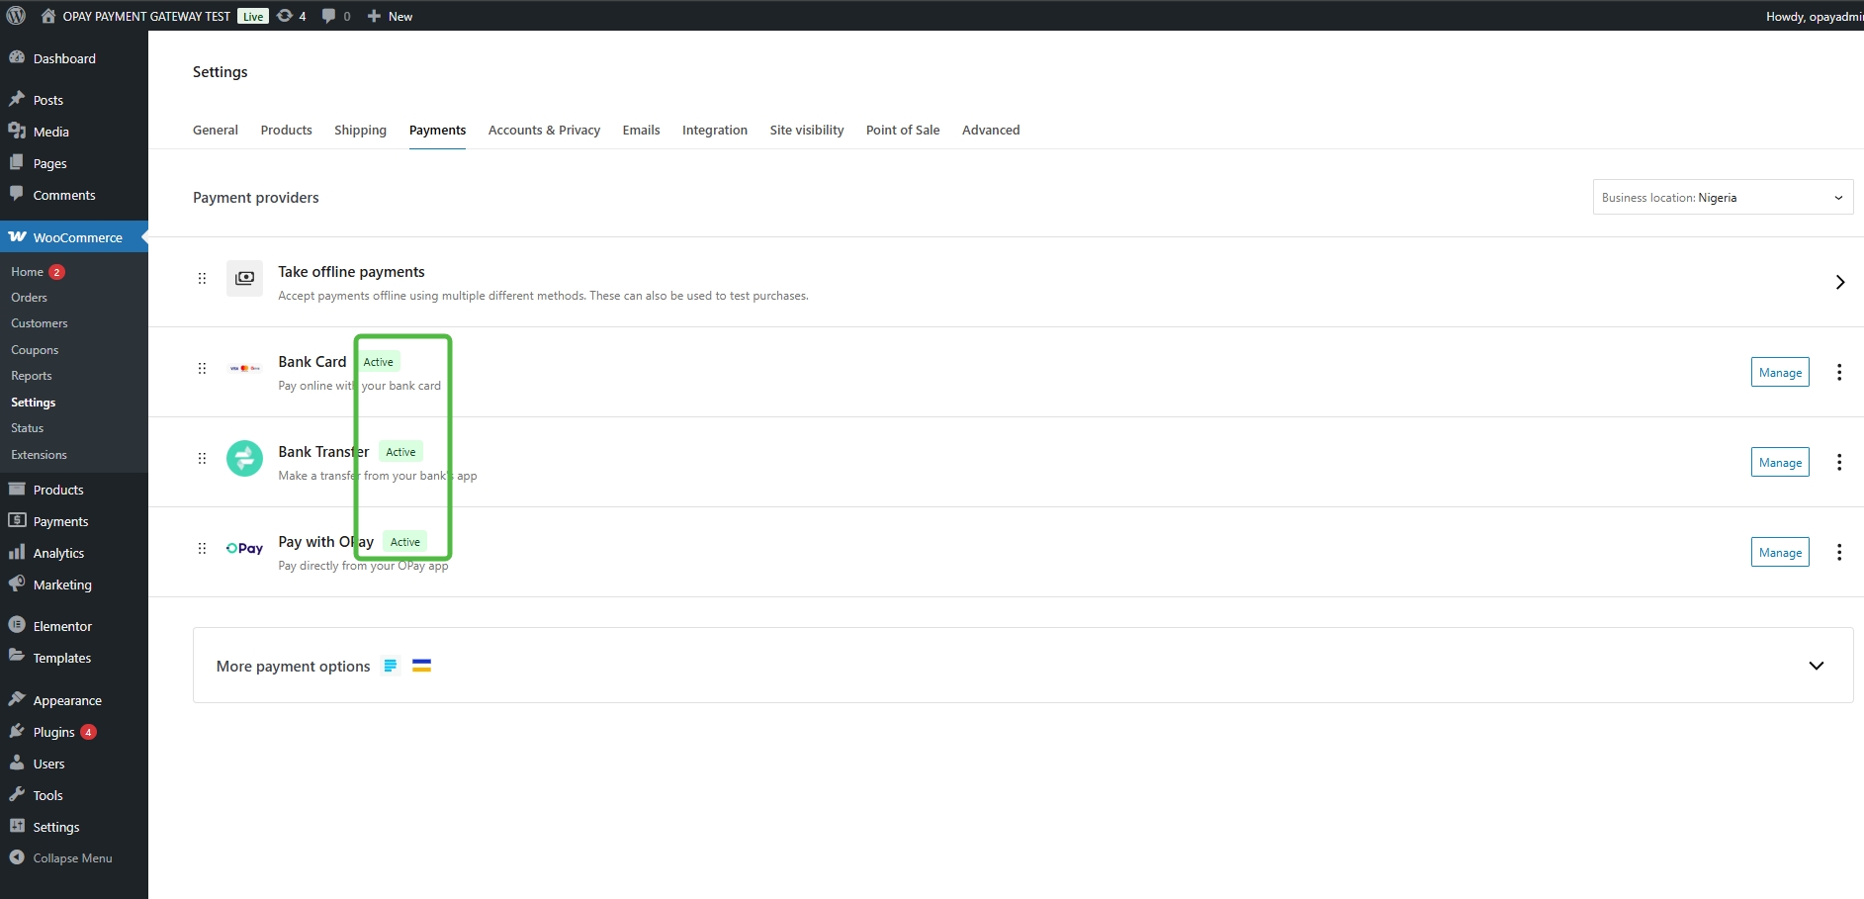Image resolution: width=1864 pixels, height=899 pixels.
Task: Click the Elementor sidebar icon
Action: click(x=18, y=625)
